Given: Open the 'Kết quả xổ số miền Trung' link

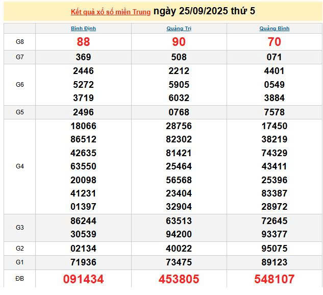Looking at the screenshot, I should [x=111, y=12].
